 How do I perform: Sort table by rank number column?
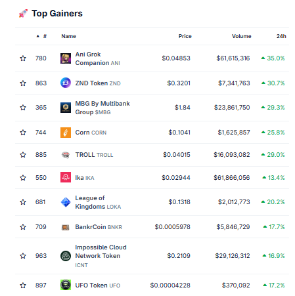coord(41,36)
